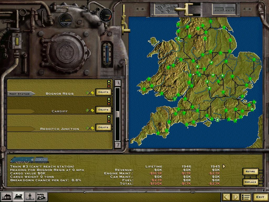Open the train consist panel at top
The image size is (269, 202).
pos(225,9)
